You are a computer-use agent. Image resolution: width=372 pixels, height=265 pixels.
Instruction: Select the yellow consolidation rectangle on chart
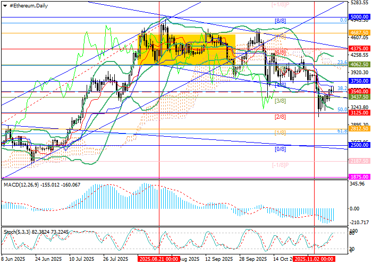pos(186,49)
